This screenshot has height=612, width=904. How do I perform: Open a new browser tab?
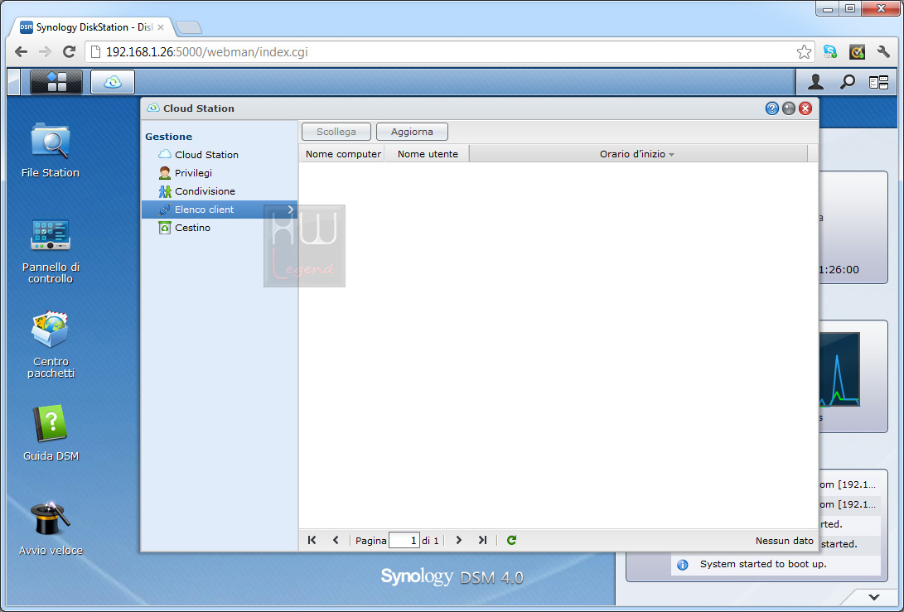[x=189, y=27]
